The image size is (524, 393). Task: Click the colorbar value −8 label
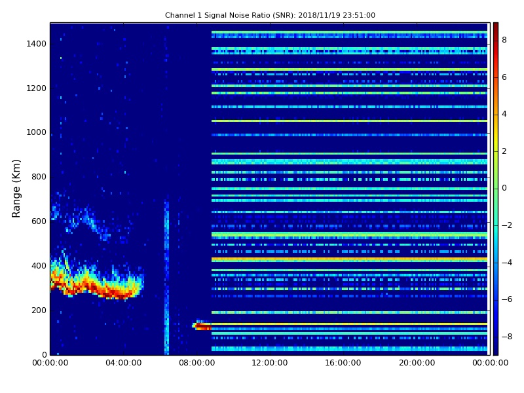pyautogui.click(x=507, y=337)
